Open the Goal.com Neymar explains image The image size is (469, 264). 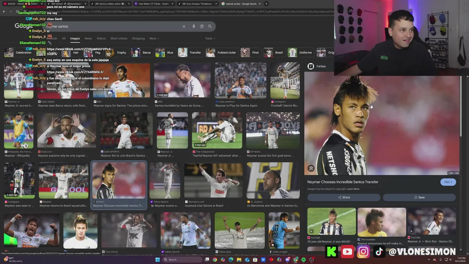pyautogui.click(x=67, y=131)
